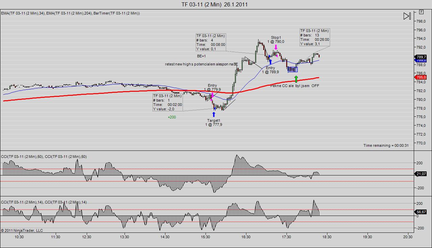Image resolution: width=432 pixels, height=248 pixels.
Task: Click the Entry 1 @ 779,9 label
Action: (212, 87)
